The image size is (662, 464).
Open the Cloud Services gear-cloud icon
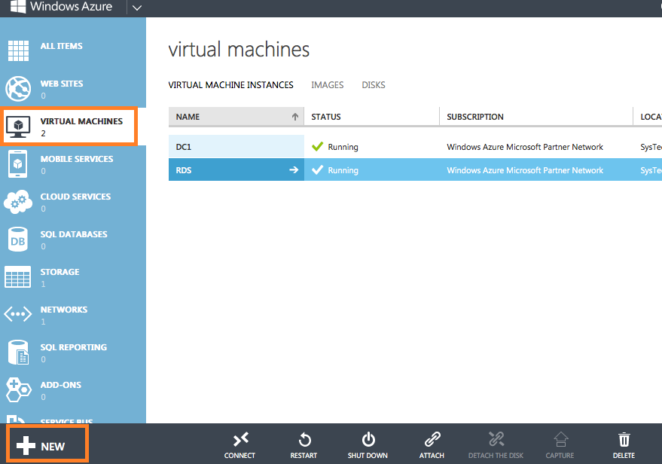(x=18, y=202)
